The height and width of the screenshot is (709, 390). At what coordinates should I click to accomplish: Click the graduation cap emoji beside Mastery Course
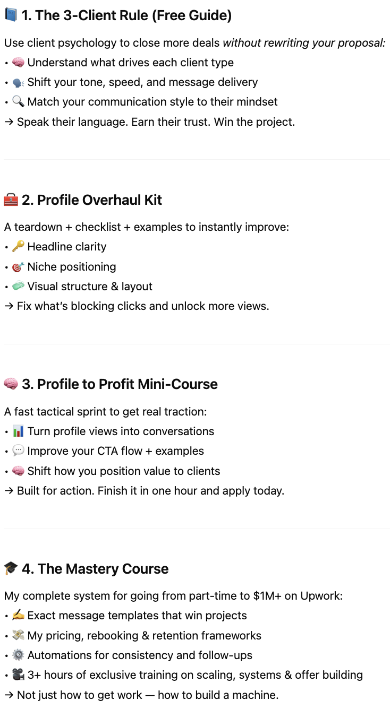click(11, 569)
